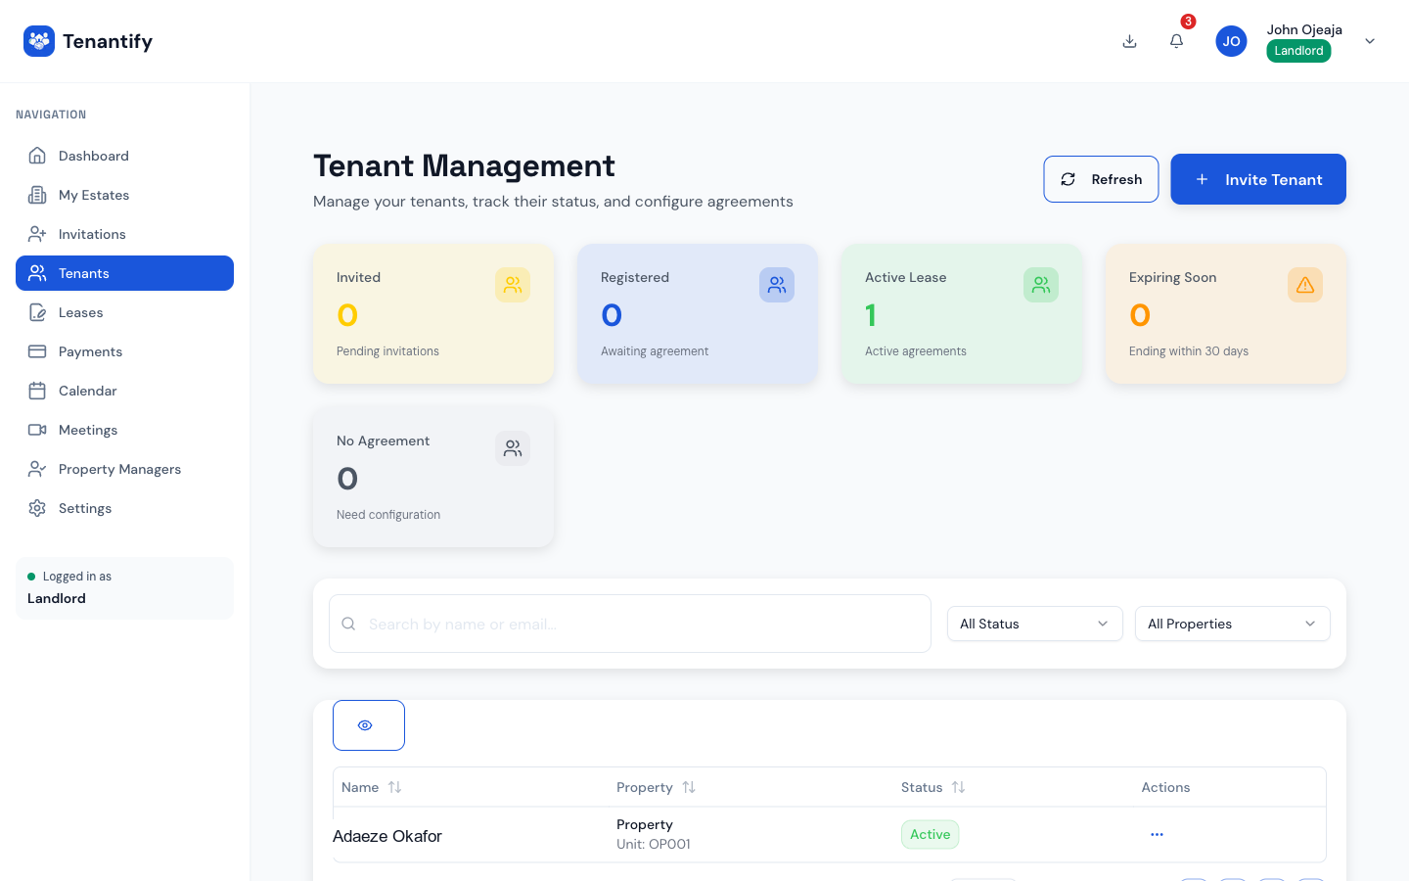Screen dimensions: 1409x881
Task: Toggle column visibility eye button
Action: click(x=369, y=725)
